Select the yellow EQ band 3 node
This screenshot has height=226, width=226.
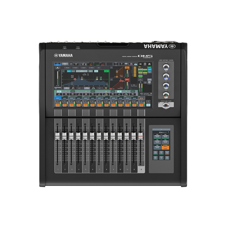click(x=97, y=79)
